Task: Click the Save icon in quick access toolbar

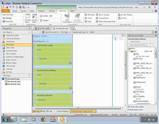Action: pyautogui.click(x=7, y=7)
